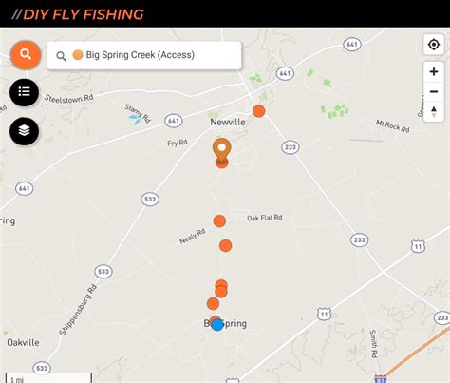Select the orange marker east of Newville
Image resolution: width=450 pixels, height=383 pixels.
pos(258,111)
